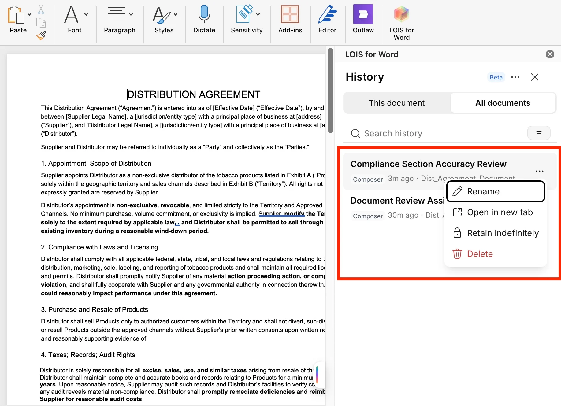This screenshot has width=561, height=406.
Task: Click the search magnifier icon
Action: (x=355, y=134)
